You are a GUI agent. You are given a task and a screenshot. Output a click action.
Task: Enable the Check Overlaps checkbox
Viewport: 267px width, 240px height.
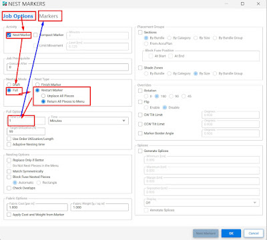click(9, 188)
